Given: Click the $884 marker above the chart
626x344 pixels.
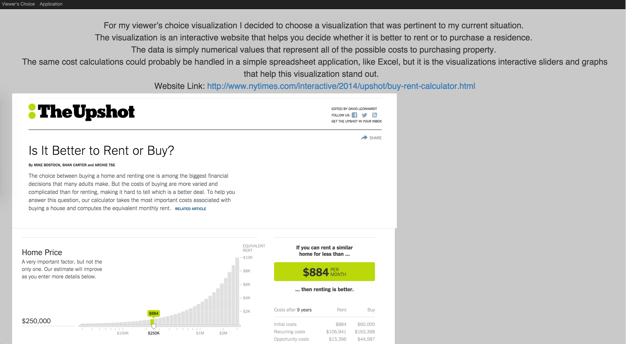Looking at the screenshot, I should coord(153,313).
